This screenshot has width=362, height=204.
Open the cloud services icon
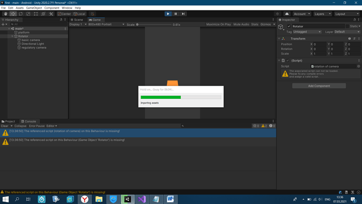point(287,14)
